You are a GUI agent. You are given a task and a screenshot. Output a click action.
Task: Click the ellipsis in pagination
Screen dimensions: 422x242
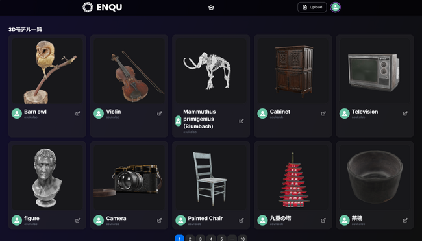[x=232, y=239]
